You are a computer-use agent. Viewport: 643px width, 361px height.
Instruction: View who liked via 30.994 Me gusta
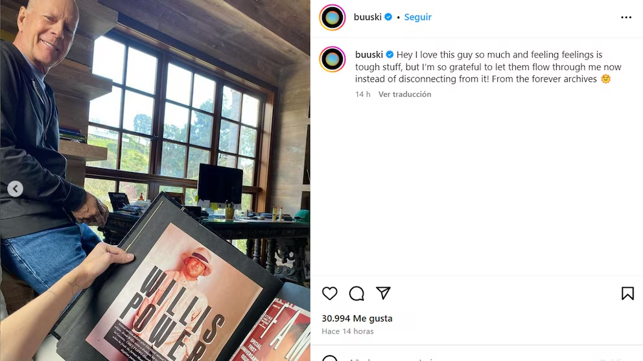(357, 318)
